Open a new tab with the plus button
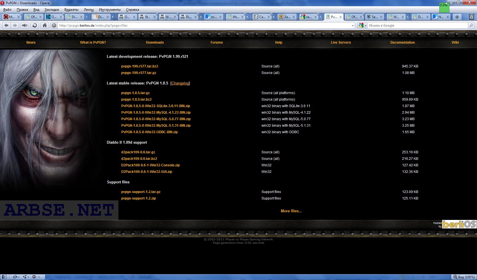Viewport: 477px width, 280px height. (x=457, y=17)
